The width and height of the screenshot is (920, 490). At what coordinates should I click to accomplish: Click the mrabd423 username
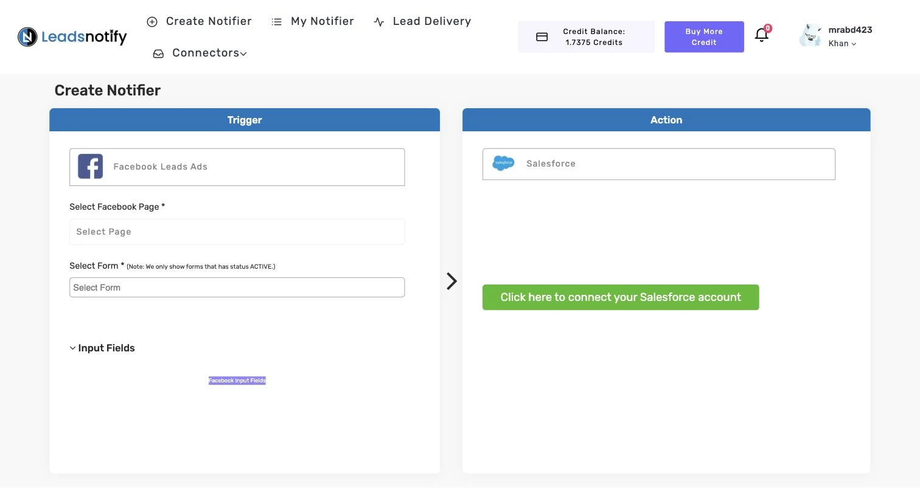click(x=850, y=30)
